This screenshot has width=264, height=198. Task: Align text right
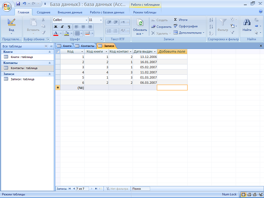(90, 27)
